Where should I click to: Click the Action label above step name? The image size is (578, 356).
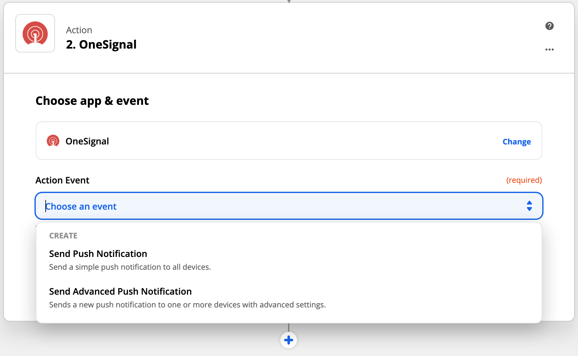point(79,30)
